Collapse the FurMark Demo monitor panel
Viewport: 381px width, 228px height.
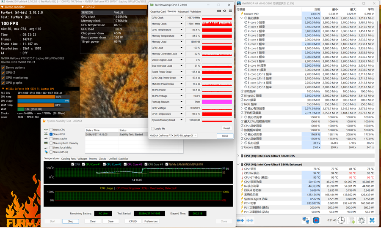[x=3, y=7]
